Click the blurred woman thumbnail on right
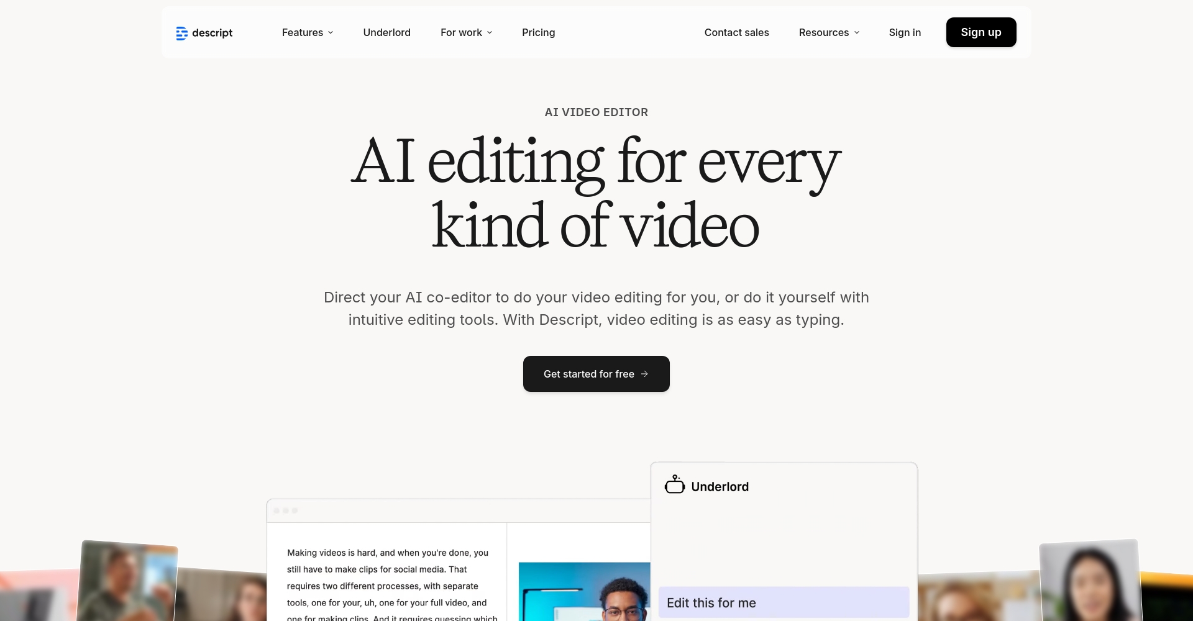 [x=1090, y=581]
